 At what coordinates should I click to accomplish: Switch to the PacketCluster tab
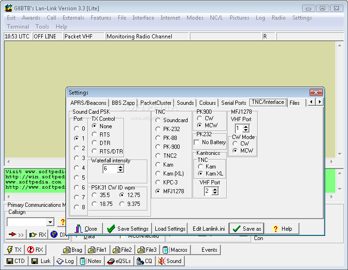point(156,103)
